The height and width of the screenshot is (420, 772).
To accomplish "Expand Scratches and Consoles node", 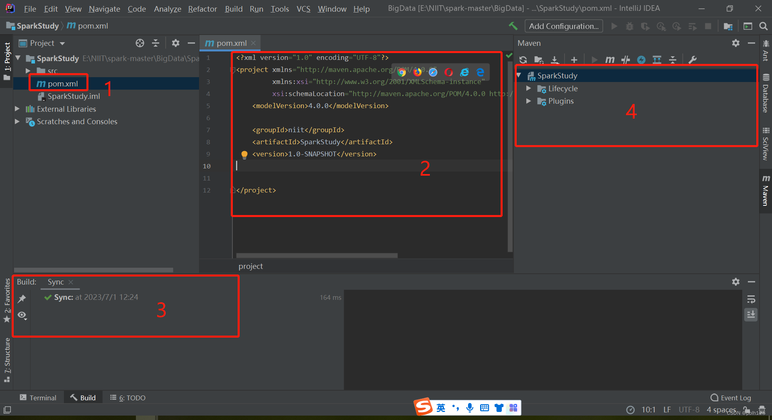I will pyautogui.click(x=17, y=121).
